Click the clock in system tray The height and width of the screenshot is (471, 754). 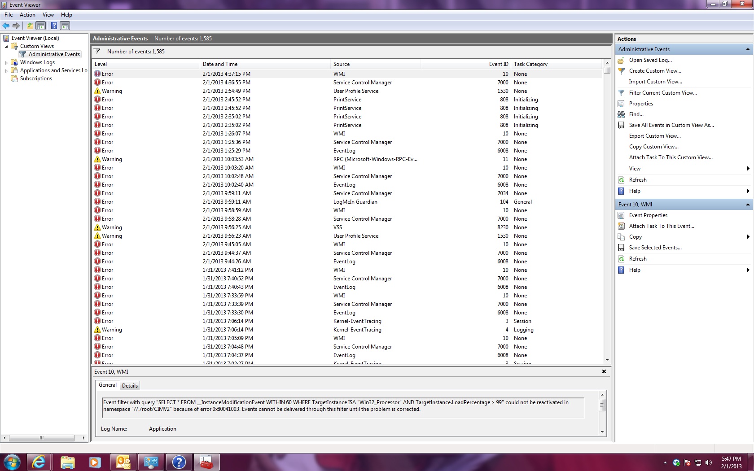(x=731, y=462)
